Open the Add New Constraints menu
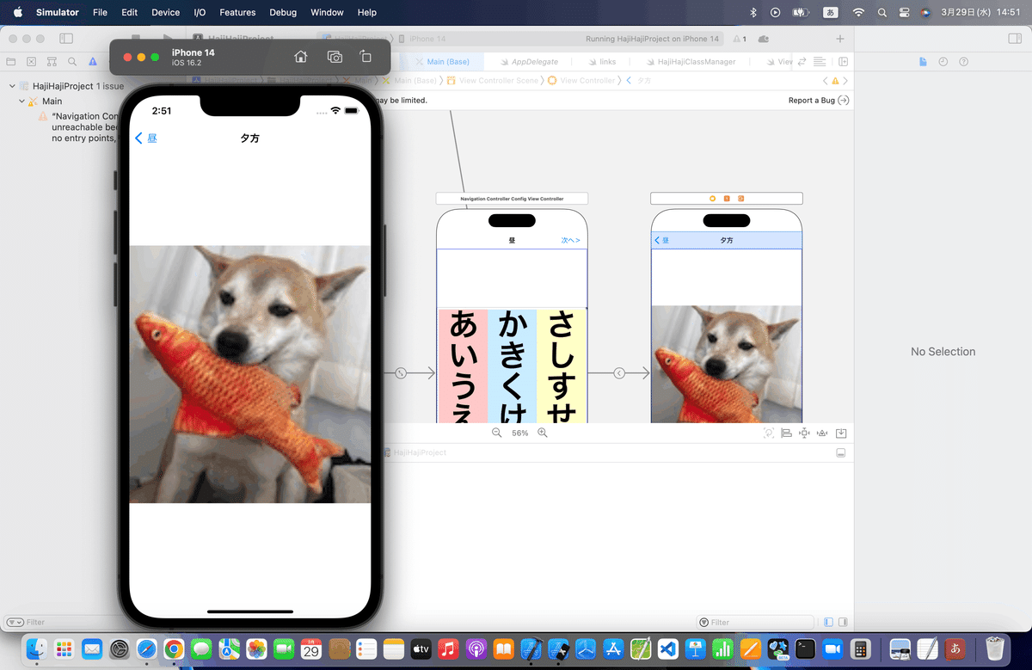 (804, 433)
